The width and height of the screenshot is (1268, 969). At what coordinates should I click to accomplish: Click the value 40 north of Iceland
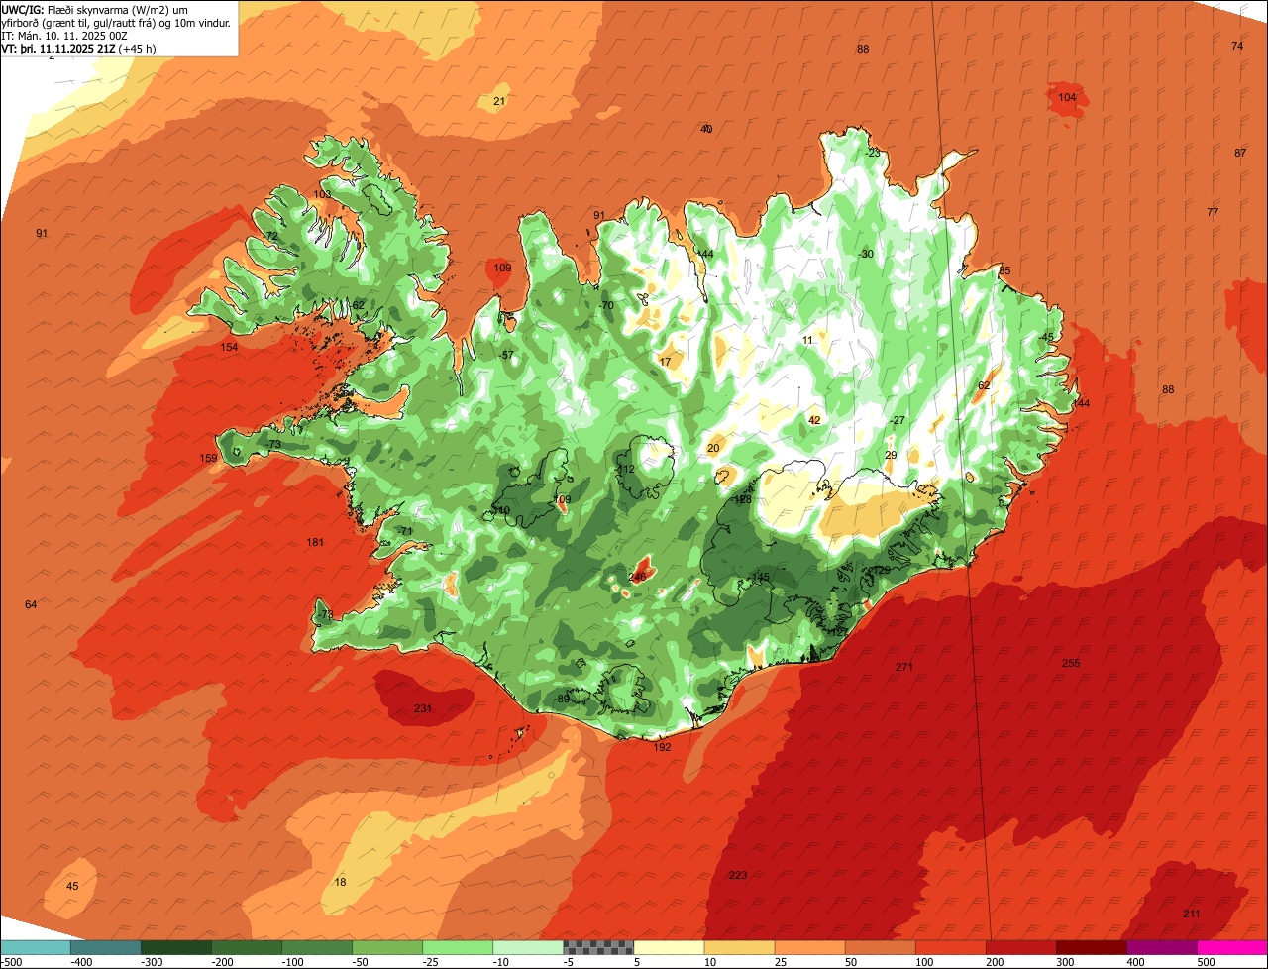(x=706, y=129)
